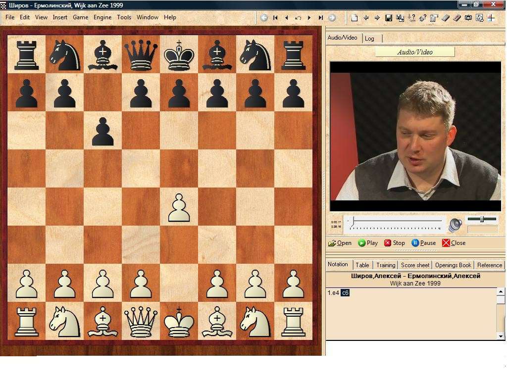
Task: Click the Audio/Video header label button
Action: pos(415,52)
